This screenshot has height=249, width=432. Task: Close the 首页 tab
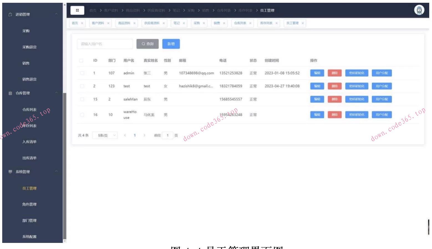82,23
